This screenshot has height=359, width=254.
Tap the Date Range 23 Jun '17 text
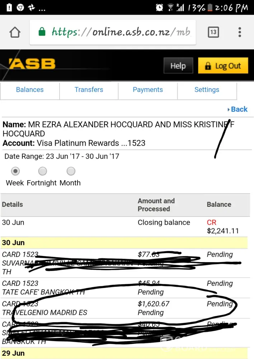click(x=62, y=157)
